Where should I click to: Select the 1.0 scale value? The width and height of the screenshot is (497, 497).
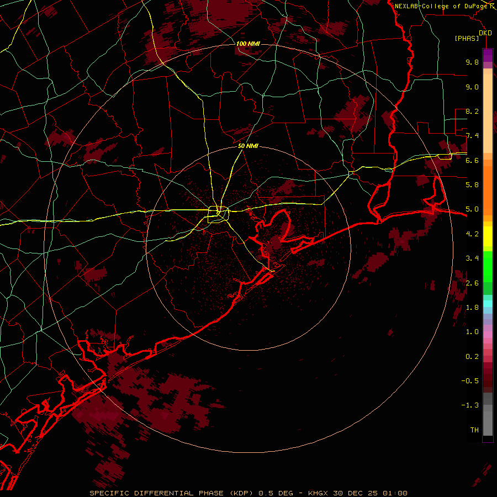tap(472, 332)
